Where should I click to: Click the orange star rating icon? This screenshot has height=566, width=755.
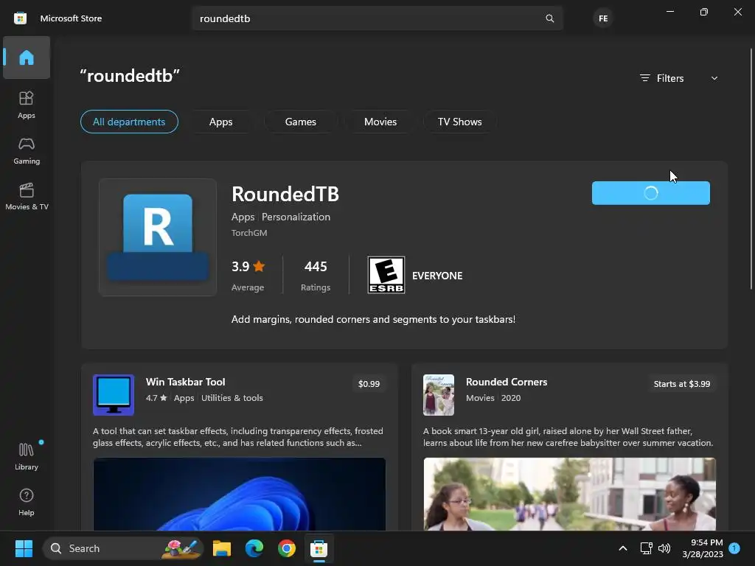[259, 265]
